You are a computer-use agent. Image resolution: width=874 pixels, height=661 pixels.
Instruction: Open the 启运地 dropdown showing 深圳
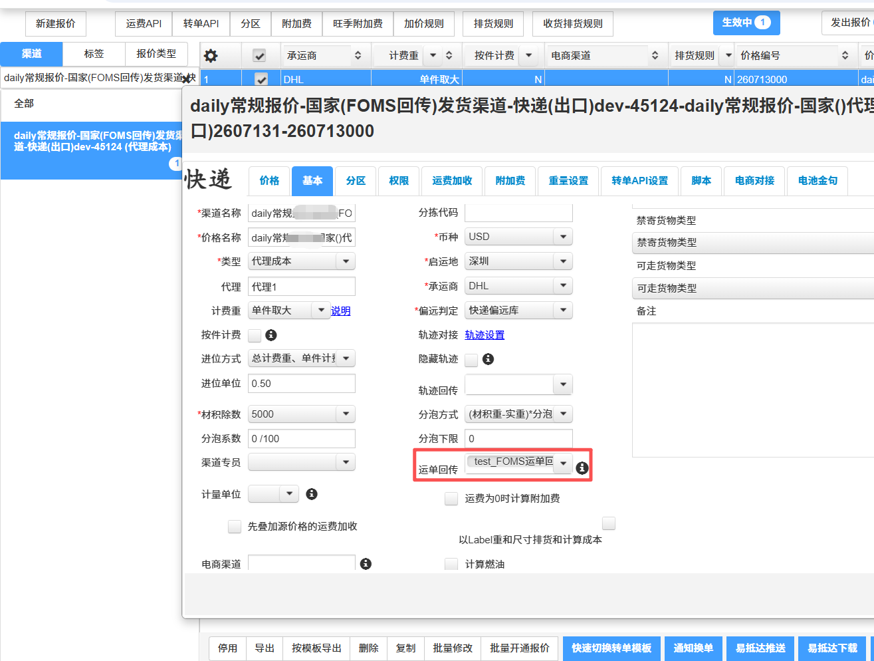518,261
